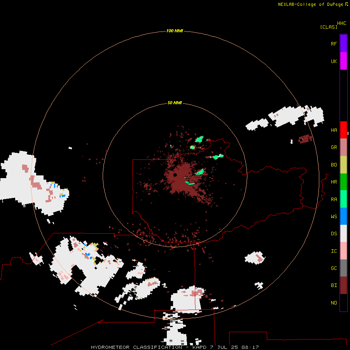
Task: Click the ND black legend swatch
Action: (x=343, y=303)
